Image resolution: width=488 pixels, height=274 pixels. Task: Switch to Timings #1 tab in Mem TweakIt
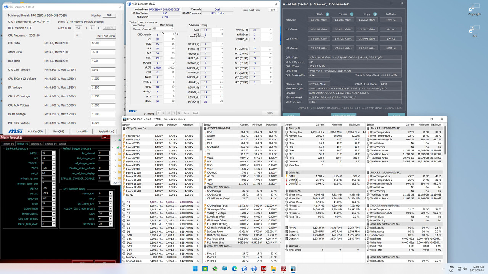[x=8, y=144]
